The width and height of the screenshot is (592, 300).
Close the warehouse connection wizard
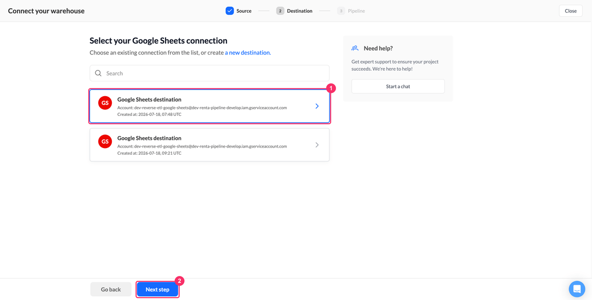coord(571,11)
